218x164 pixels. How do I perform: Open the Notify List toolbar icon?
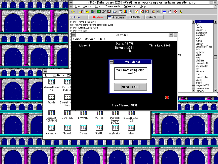pos(153,12)
